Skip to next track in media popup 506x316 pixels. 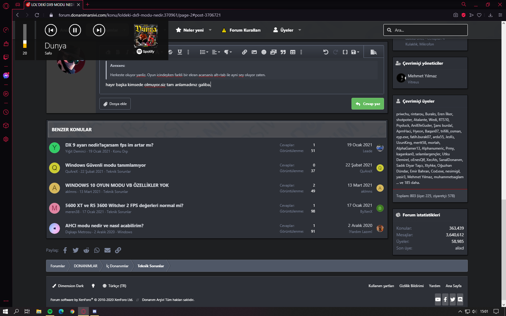tap(99, 30)
